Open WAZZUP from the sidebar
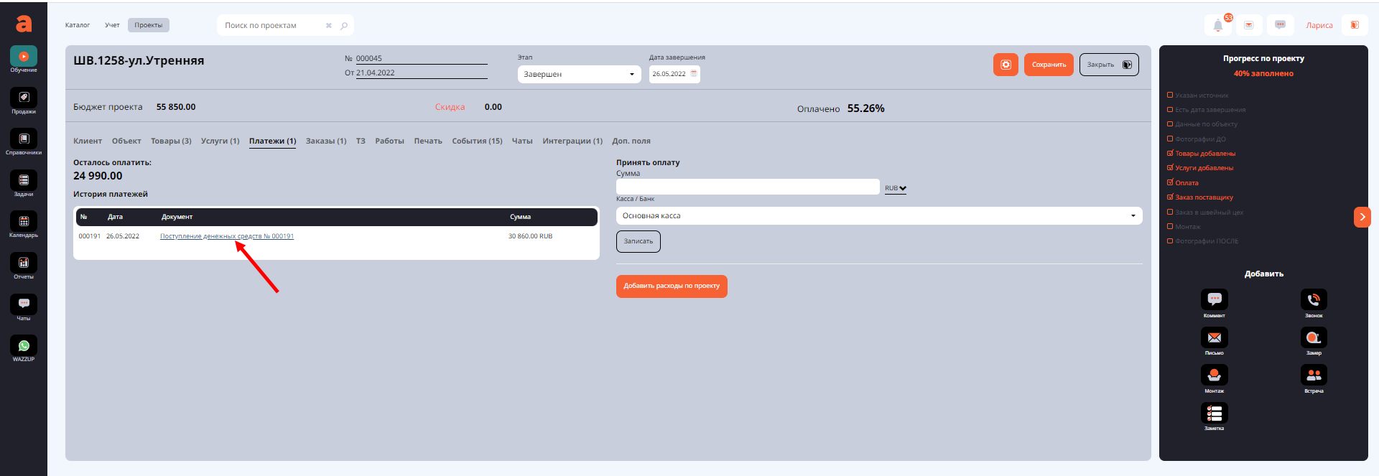Screen dimensions: 1379x476 point(24,346)
